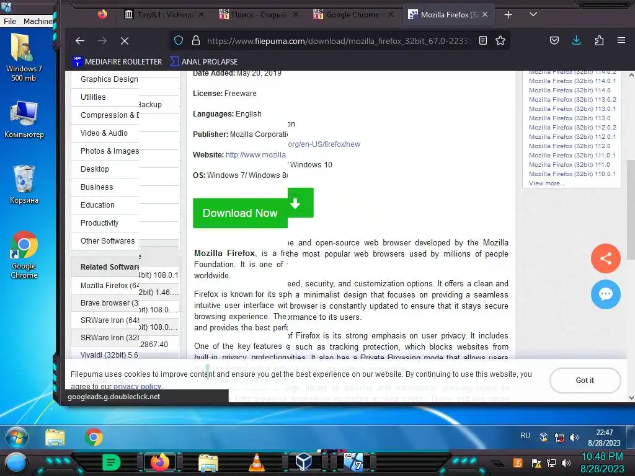Image resolution: width=635 pixels, height=476 pixels.
Task: Open the Other Softwares category
Action: [108, 241]
